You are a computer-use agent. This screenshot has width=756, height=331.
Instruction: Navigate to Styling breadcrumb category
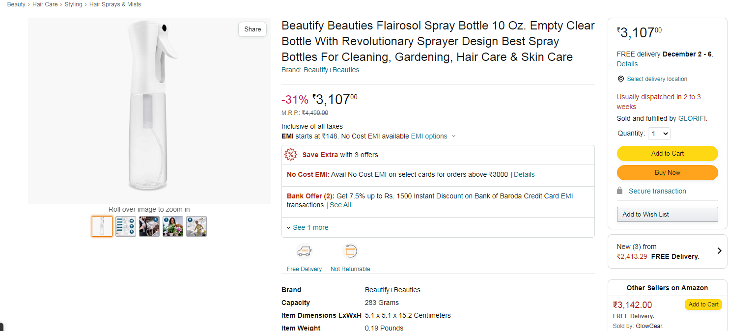tap(74, 4)
